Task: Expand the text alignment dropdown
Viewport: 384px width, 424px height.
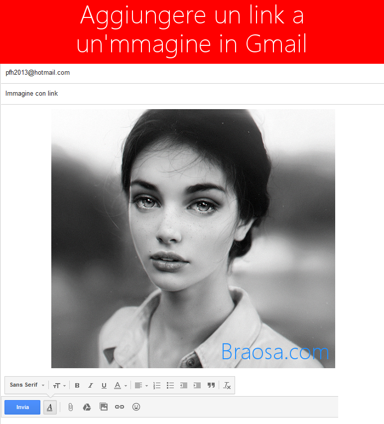Action: click(x=141, y=385)
